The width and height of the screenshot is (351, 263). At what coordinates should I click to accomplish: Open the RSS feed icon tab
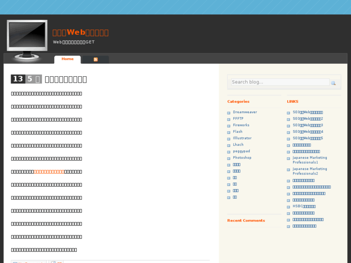click(96, 59)
